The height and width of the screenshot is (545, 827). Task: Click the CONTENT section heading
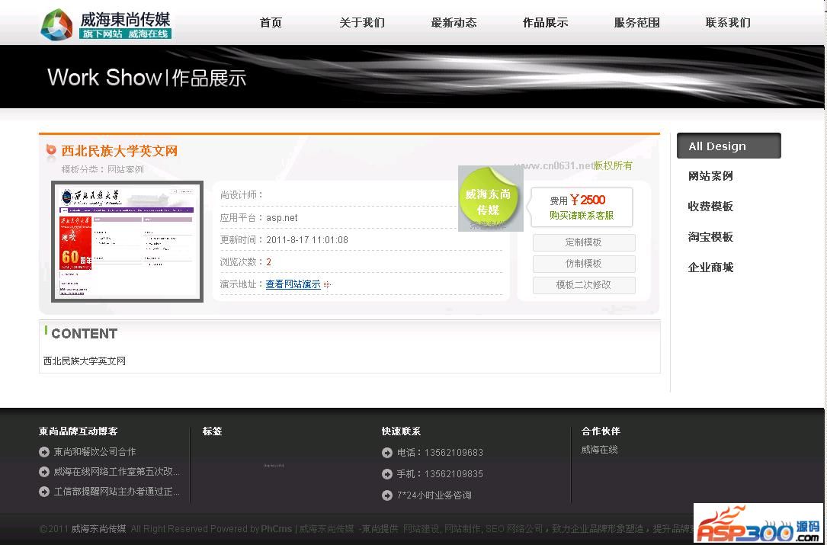coord(85,333)
